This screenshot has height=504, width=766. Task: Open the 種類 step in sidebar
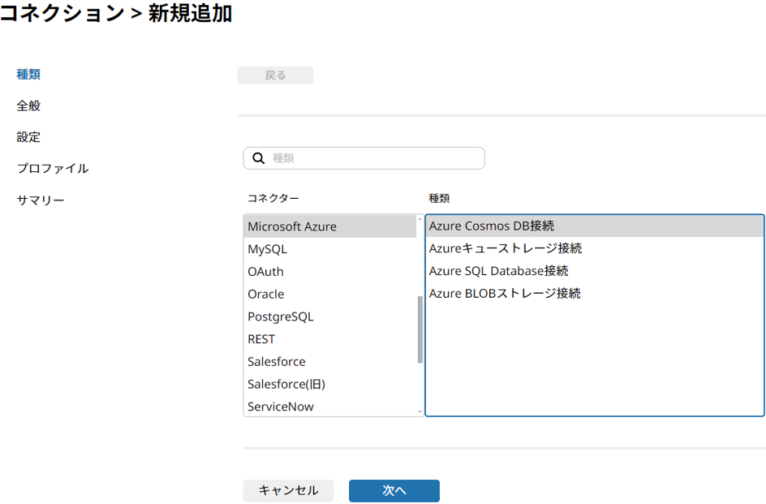pos(28,75)
